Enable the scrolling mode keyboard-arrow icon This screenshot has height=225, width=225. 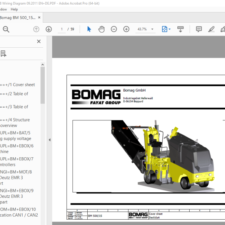pos(180,29)
